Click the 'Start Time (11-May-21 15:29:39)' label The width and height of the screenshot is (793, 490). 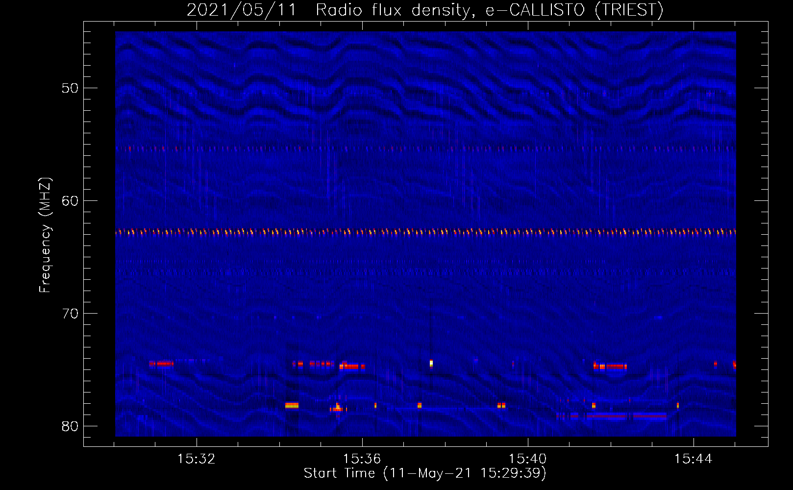[x=425, y=473]
